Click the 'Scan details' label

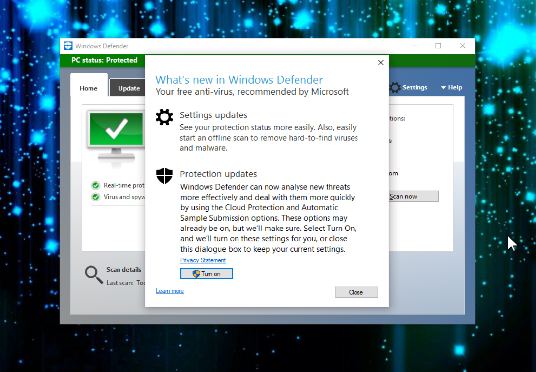coord(124,269)
